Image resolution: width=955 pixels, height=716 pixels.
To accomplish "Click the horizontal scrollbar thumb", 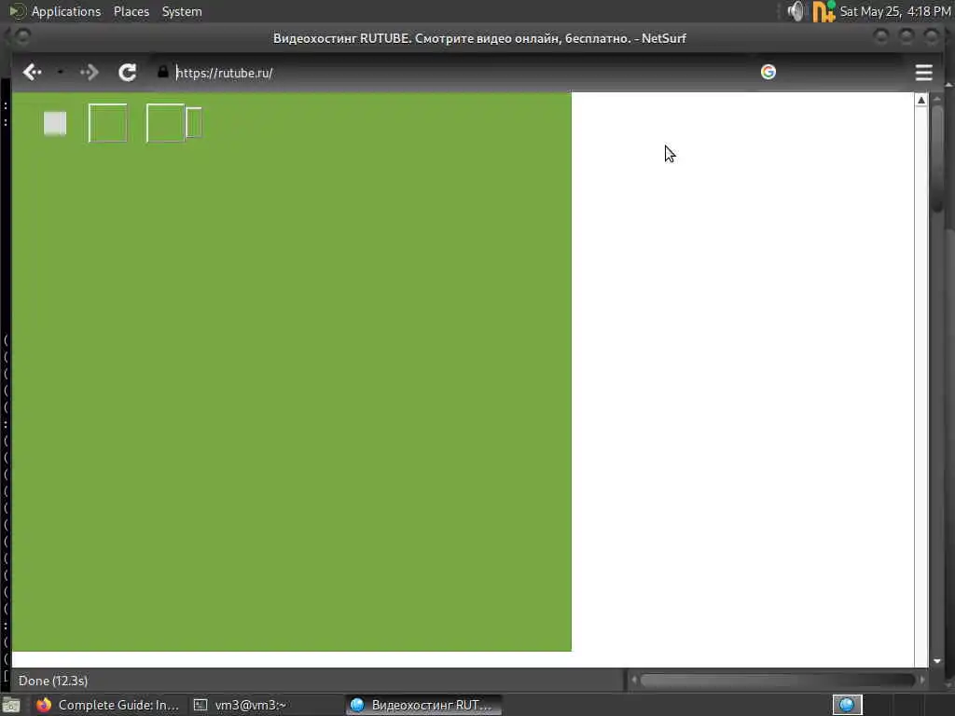I will (x=777, y=680).
